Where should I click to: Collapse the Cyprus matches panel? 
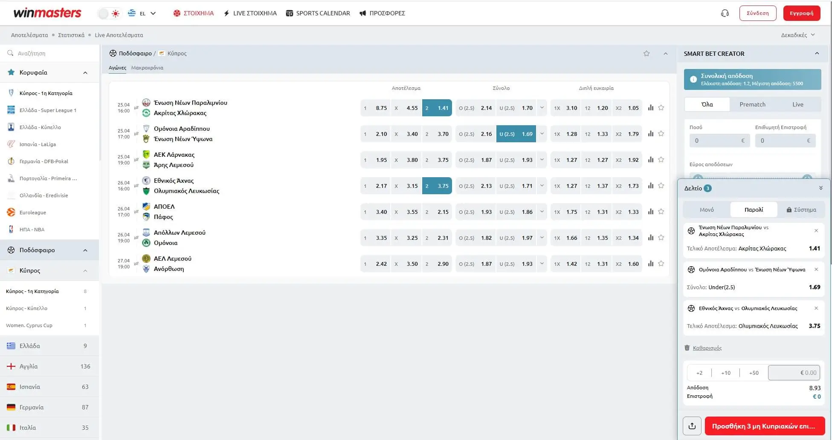point(666,54)
